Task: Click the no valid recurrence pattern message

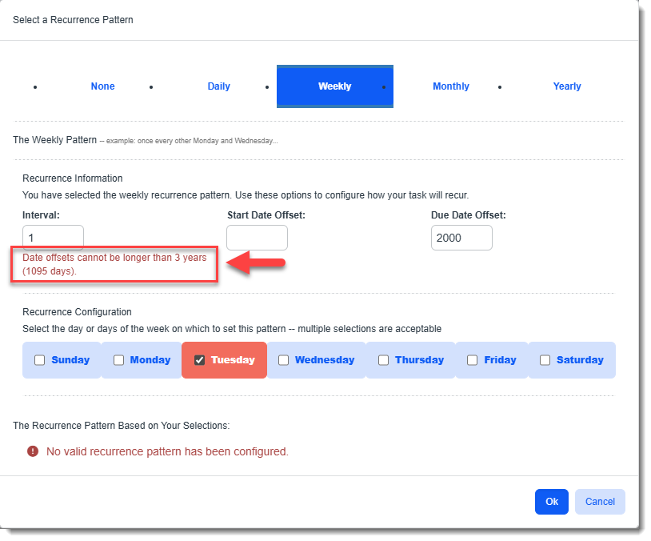Action: click(x=167, y=451)
